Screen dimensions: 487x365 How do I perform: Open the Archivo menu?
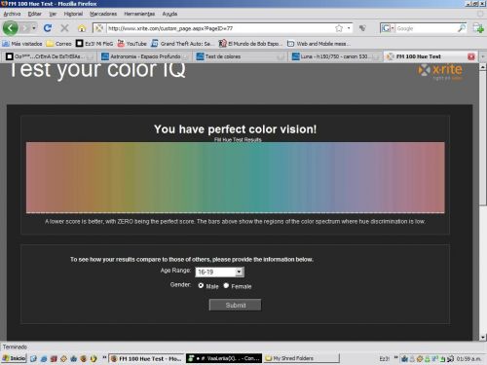pos(12,14)
